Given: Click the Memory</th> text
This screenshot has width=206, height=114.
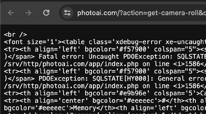Looking at the screenshot, I should coord(94,108).
